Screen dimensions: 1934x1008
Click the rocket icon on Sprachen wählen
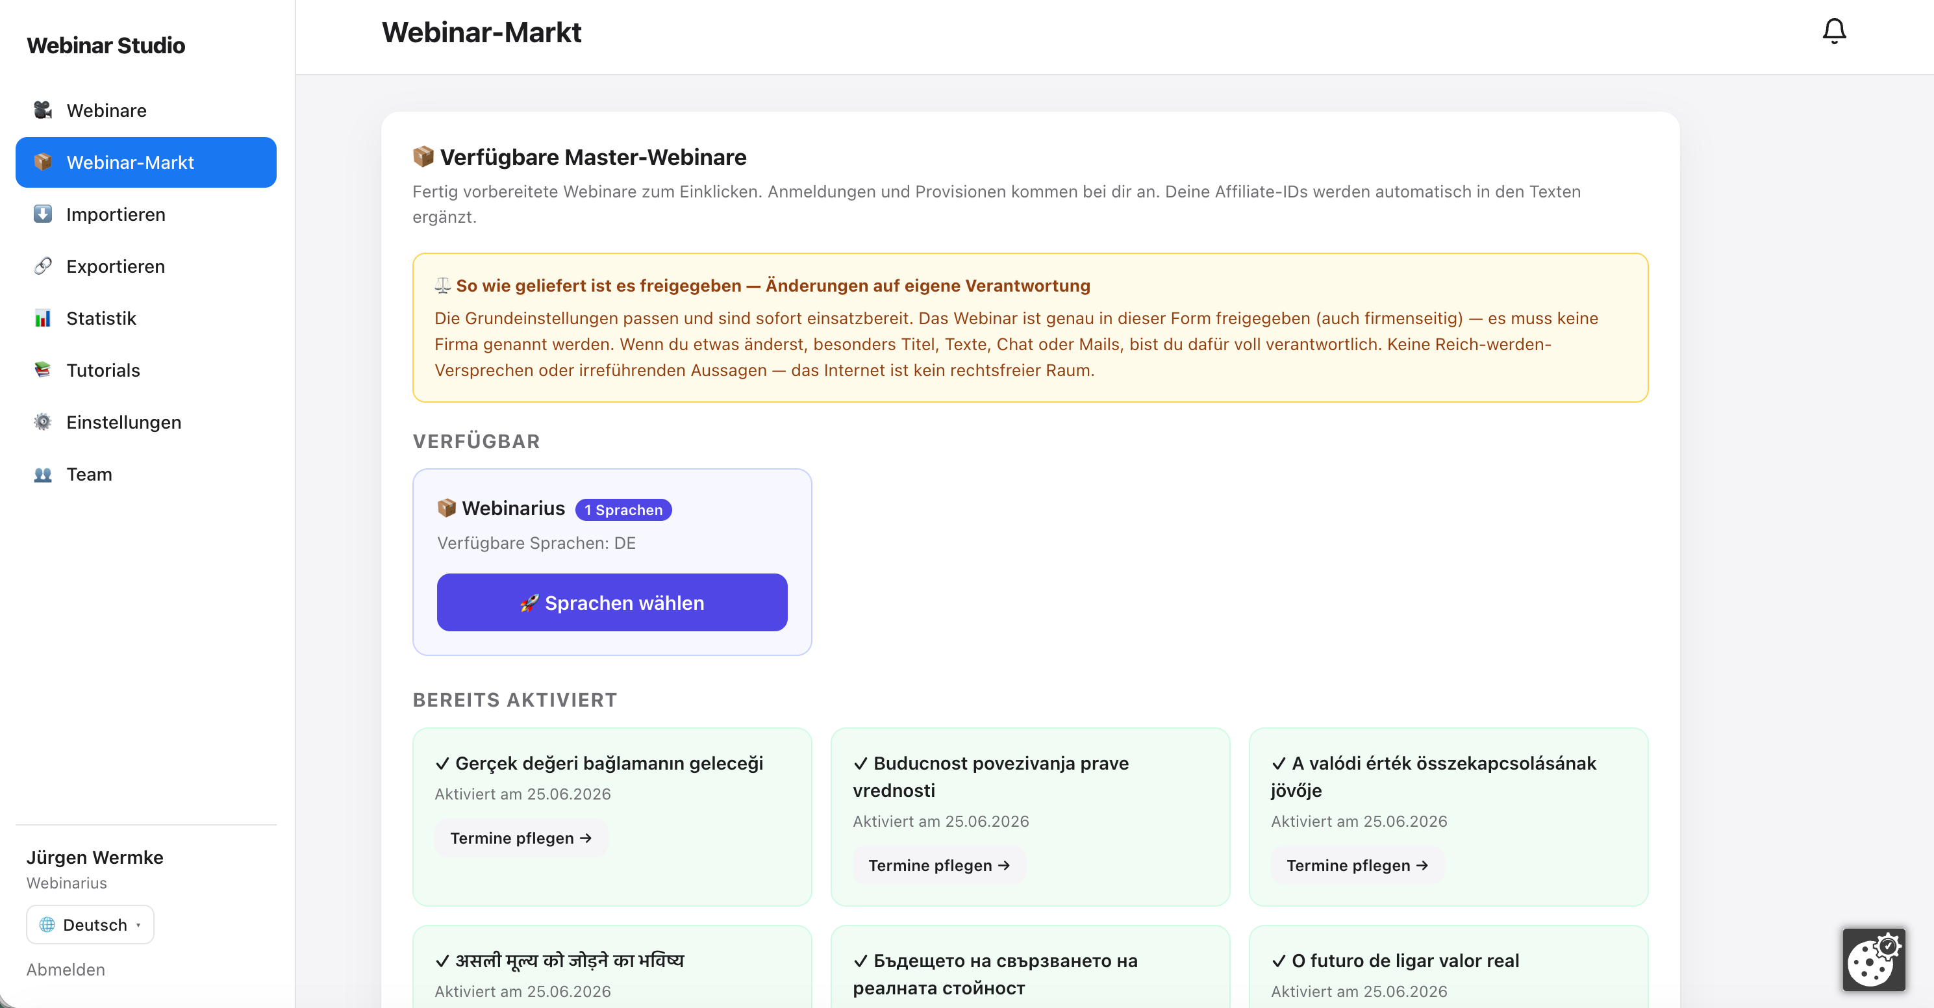coord(529,603)
